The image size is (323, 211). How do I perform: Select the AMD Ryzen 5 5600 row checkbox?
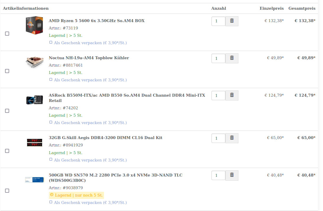pos(7,34)
